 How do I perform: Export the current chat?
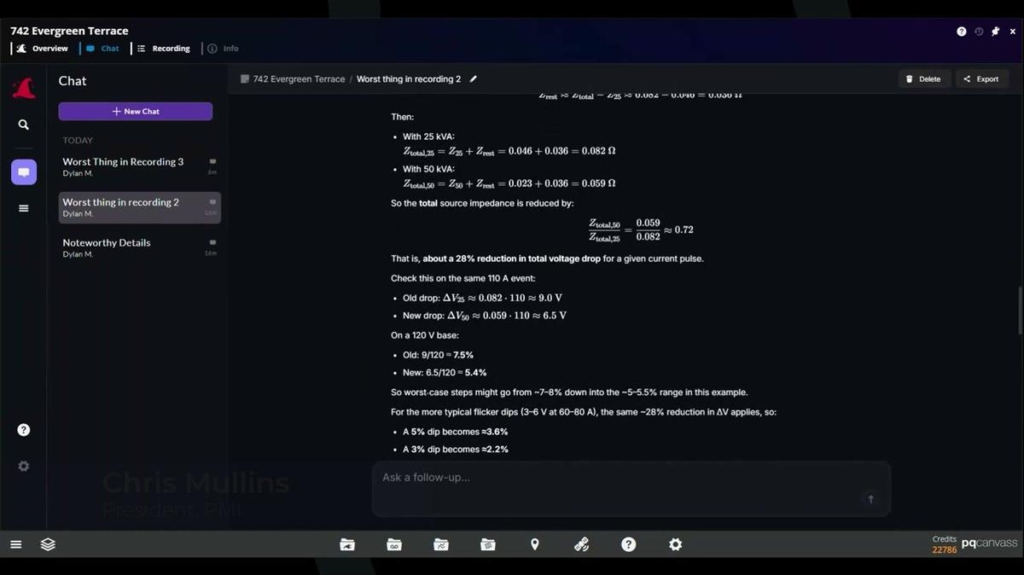[x=980, y=79]
